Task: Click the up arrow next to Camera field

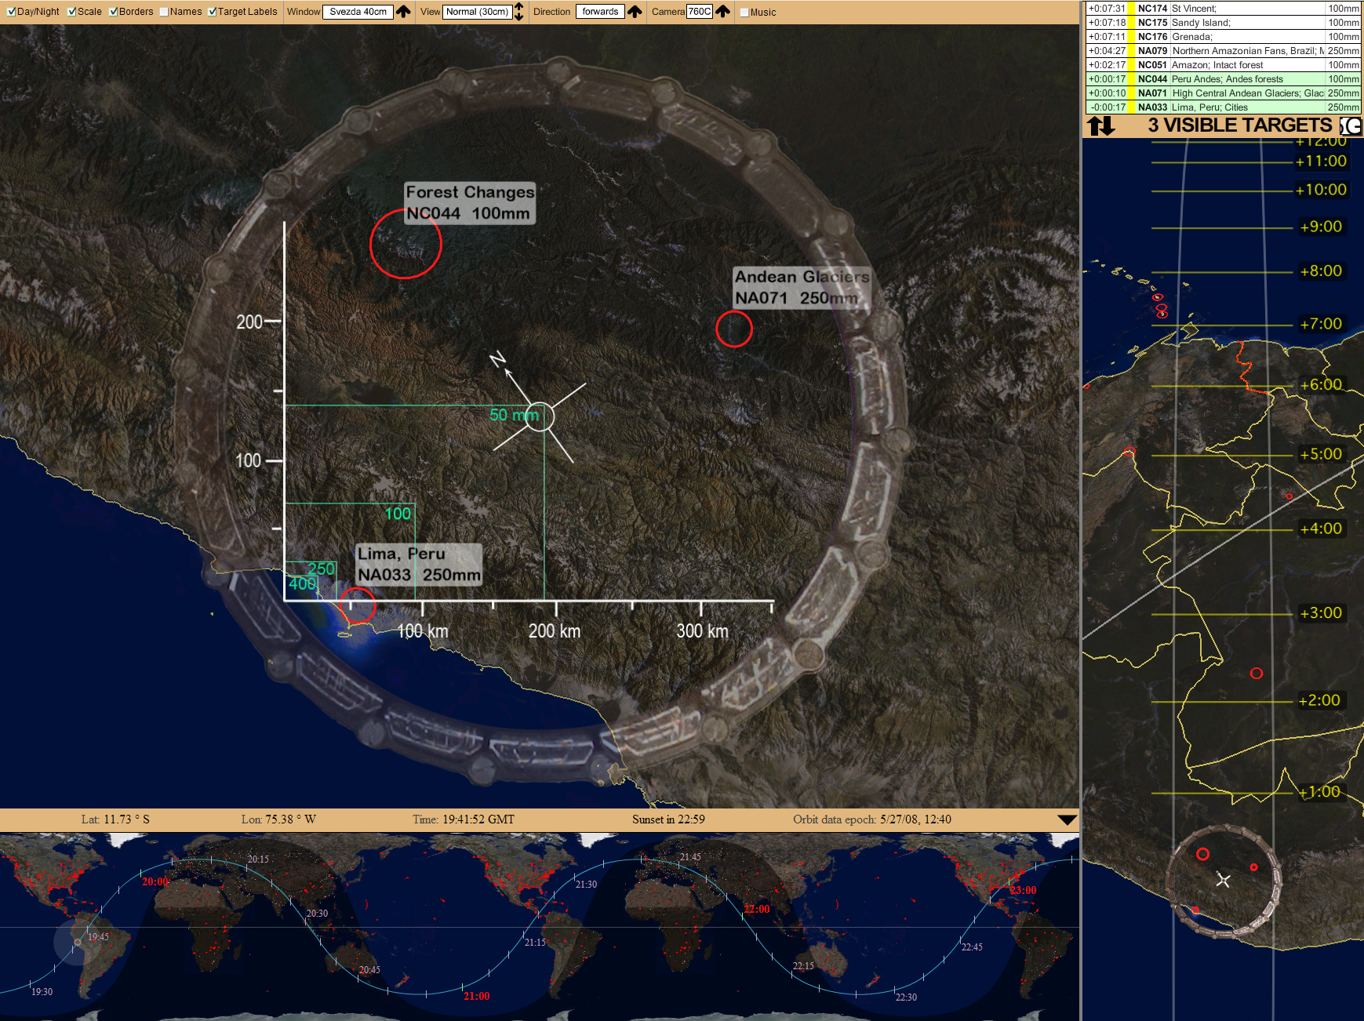Action: click(722, 12)
